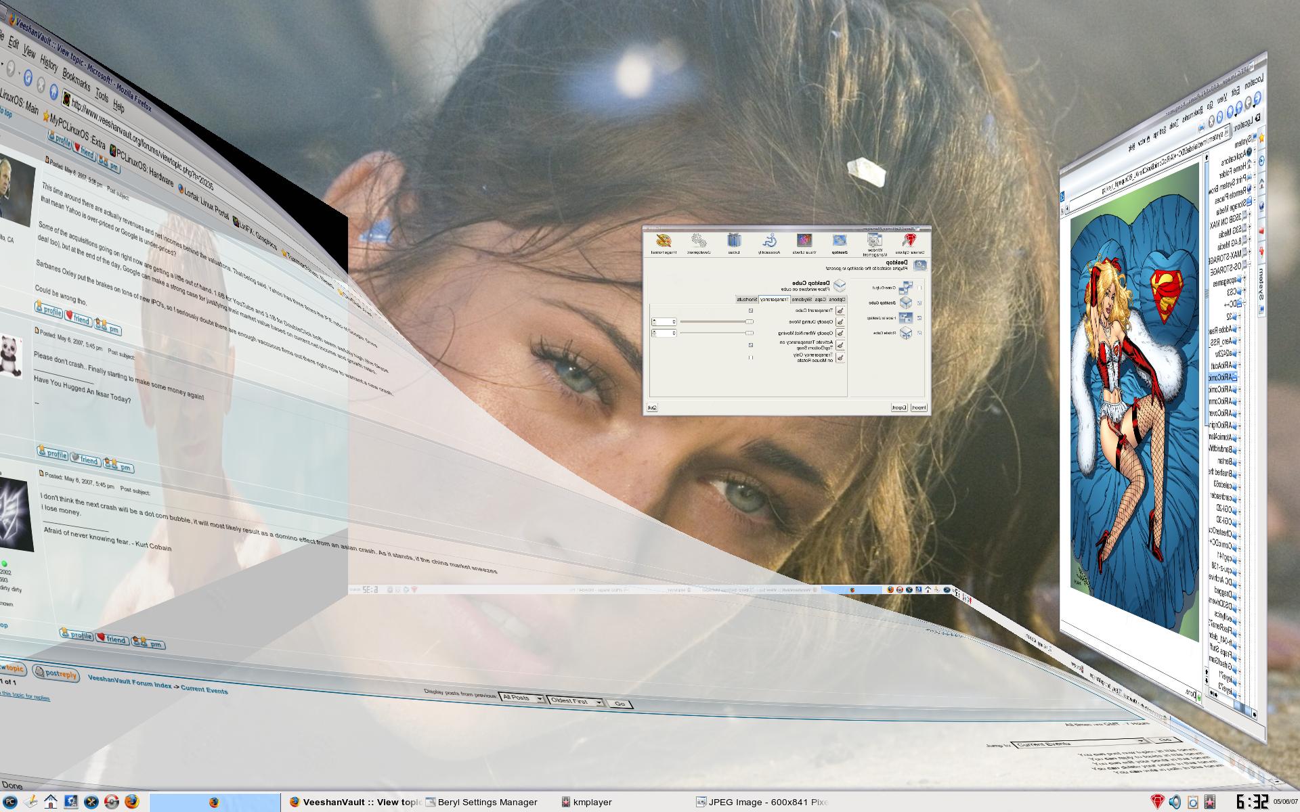Click Opacity When Not Moving spin box
The width and height of the screenshot is (1300, 812).
click(664, 333)
